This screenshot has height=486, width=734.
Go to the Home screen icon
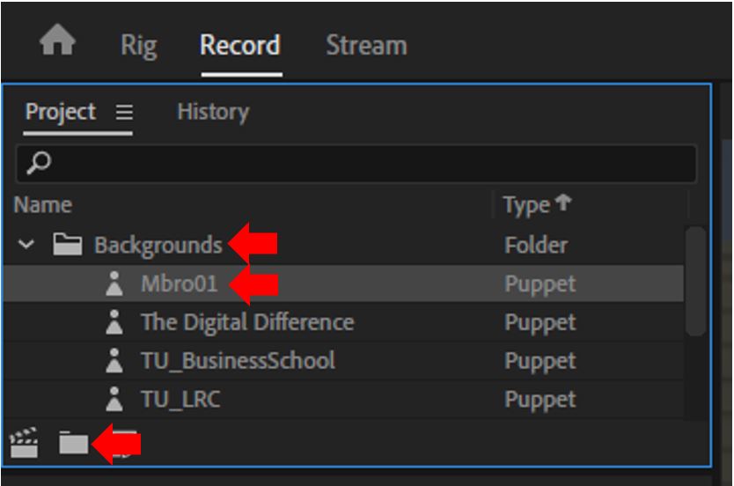pos(57,40)
